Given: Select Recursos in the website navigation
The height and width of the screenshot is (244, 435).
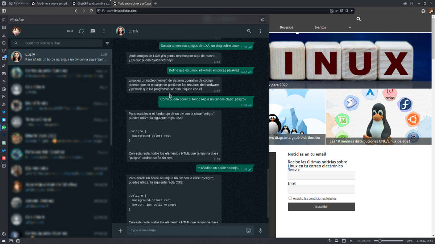Looking at the screenshot, I should pos(286,27).
